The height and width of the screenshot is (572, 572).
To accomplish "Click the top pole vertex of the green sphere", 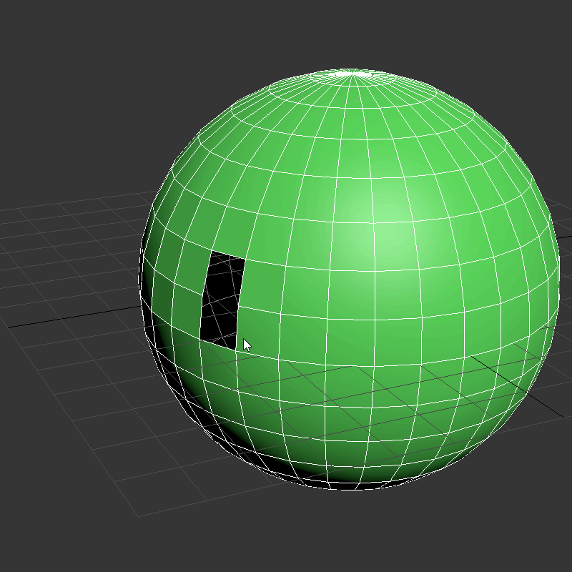I will coord(353,74).
